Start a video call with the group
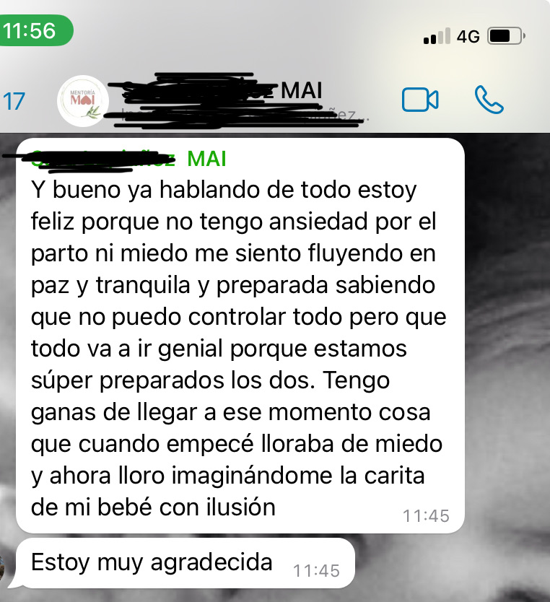 point(420,100)
